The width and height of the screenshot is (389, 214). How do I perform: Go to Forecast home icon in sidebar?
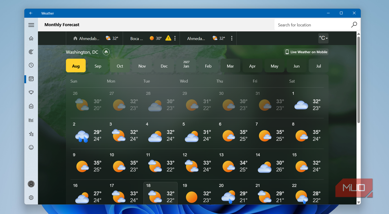pyautogui.click(x=31, y=38)
